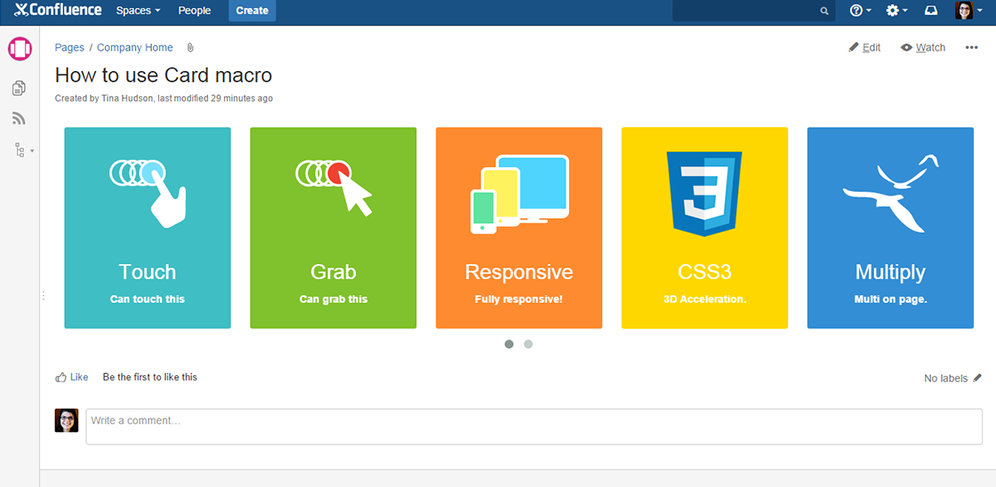
Task: Go to Pages breadcrumb link
Action: [70, 48]
